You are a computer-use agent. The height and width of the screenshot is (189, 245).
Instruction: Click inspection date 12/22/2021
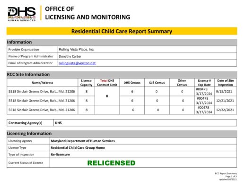point(225,110)
